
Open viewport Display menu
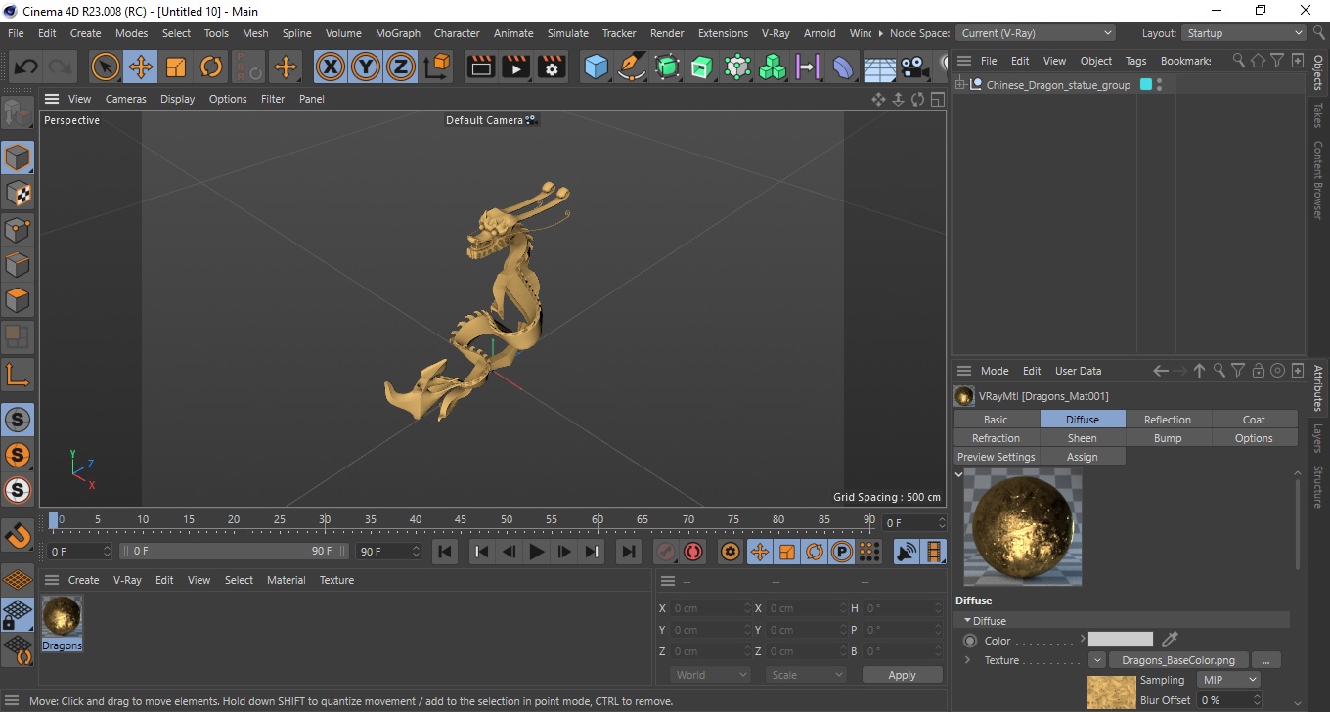pos(177,99)
